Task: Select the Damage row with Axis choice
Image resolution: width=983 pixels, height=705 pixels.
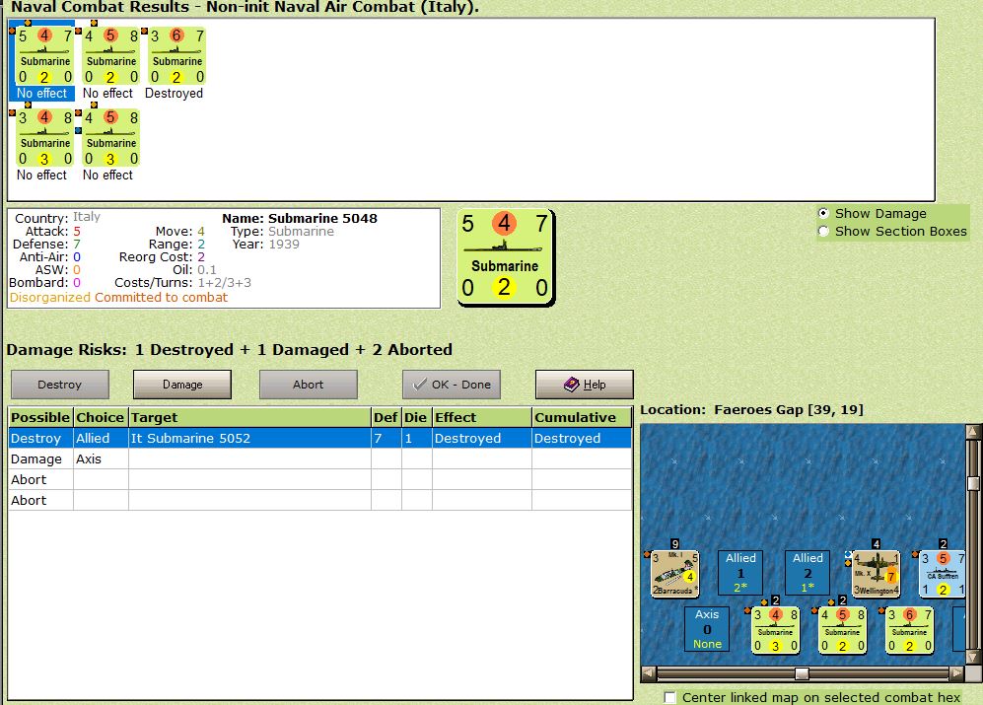Action: (319, 458)
